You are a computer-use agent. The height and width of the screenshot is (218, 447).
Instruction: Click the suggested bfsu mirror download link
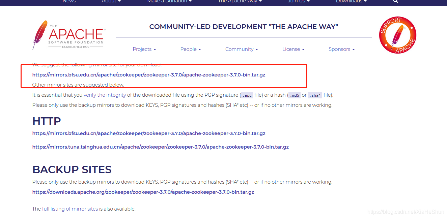pos(149,75)
